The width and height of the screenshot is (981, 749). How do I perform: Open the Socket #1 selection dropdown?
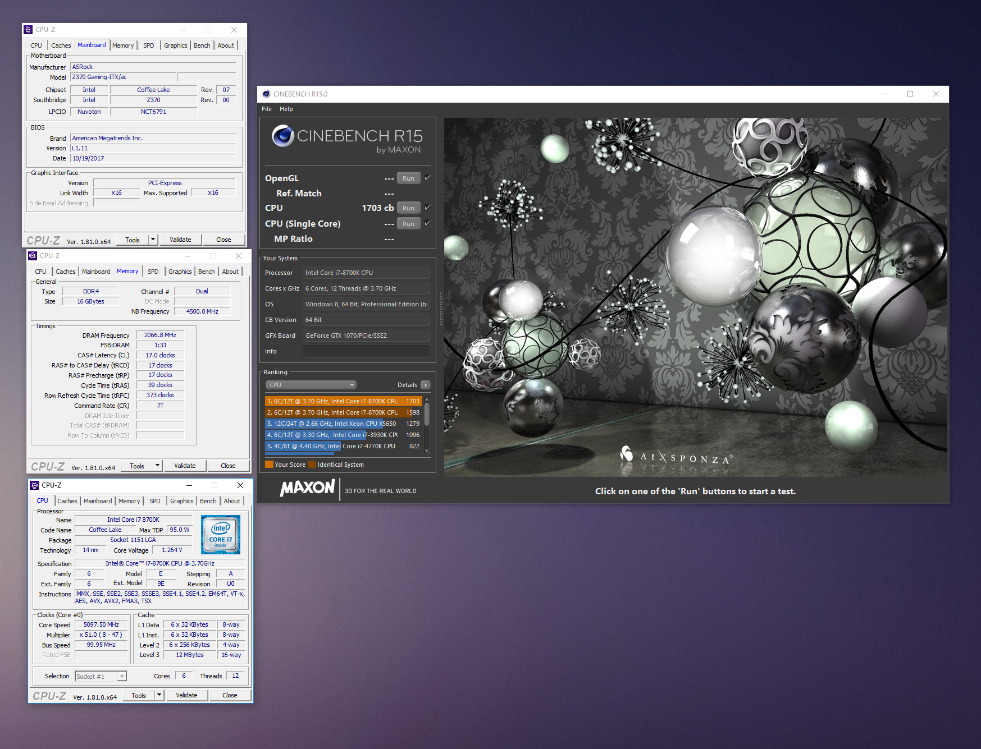coord(101,677)
